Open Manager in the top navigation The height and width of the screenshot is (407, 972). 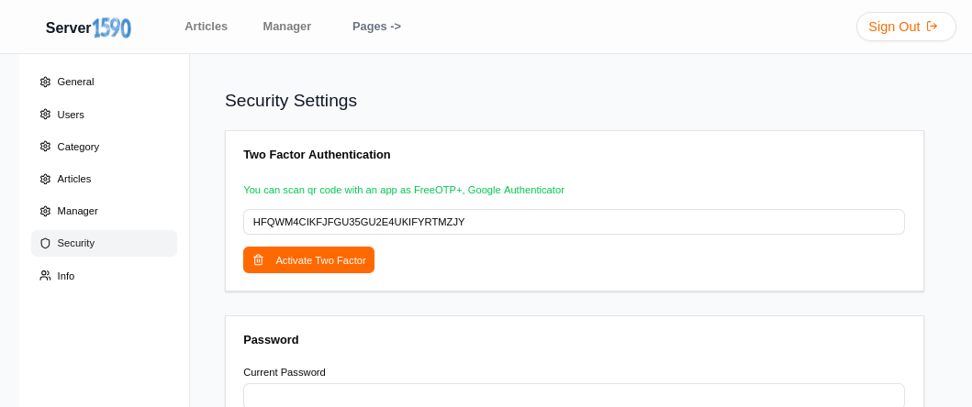(286, 27)
